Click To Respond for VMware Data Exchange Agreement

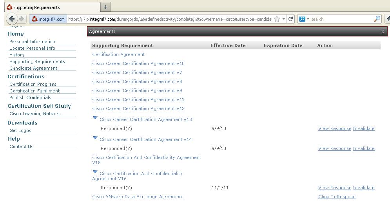337,197
